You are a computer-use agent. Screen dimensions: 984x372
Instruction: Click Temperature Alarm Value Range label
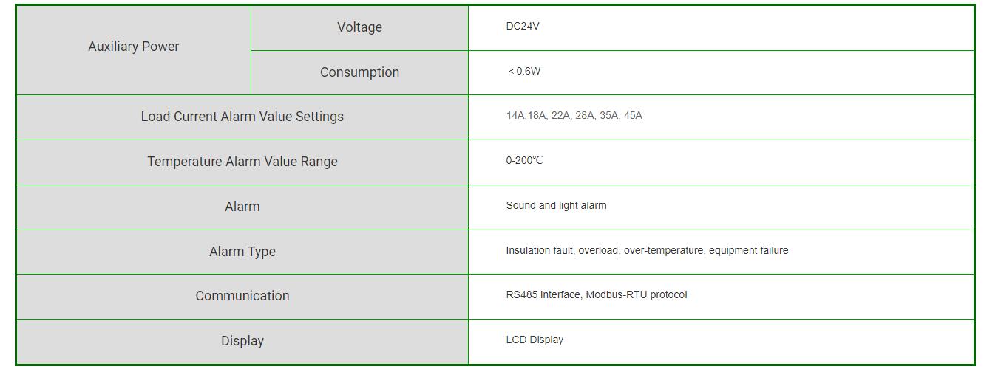pos(242,162)
